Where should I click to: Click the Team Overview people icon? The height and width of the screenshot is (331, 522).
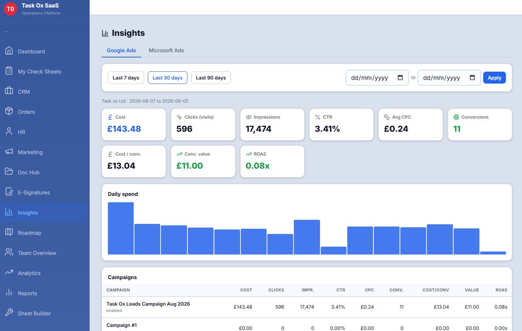tap(9, 252)
